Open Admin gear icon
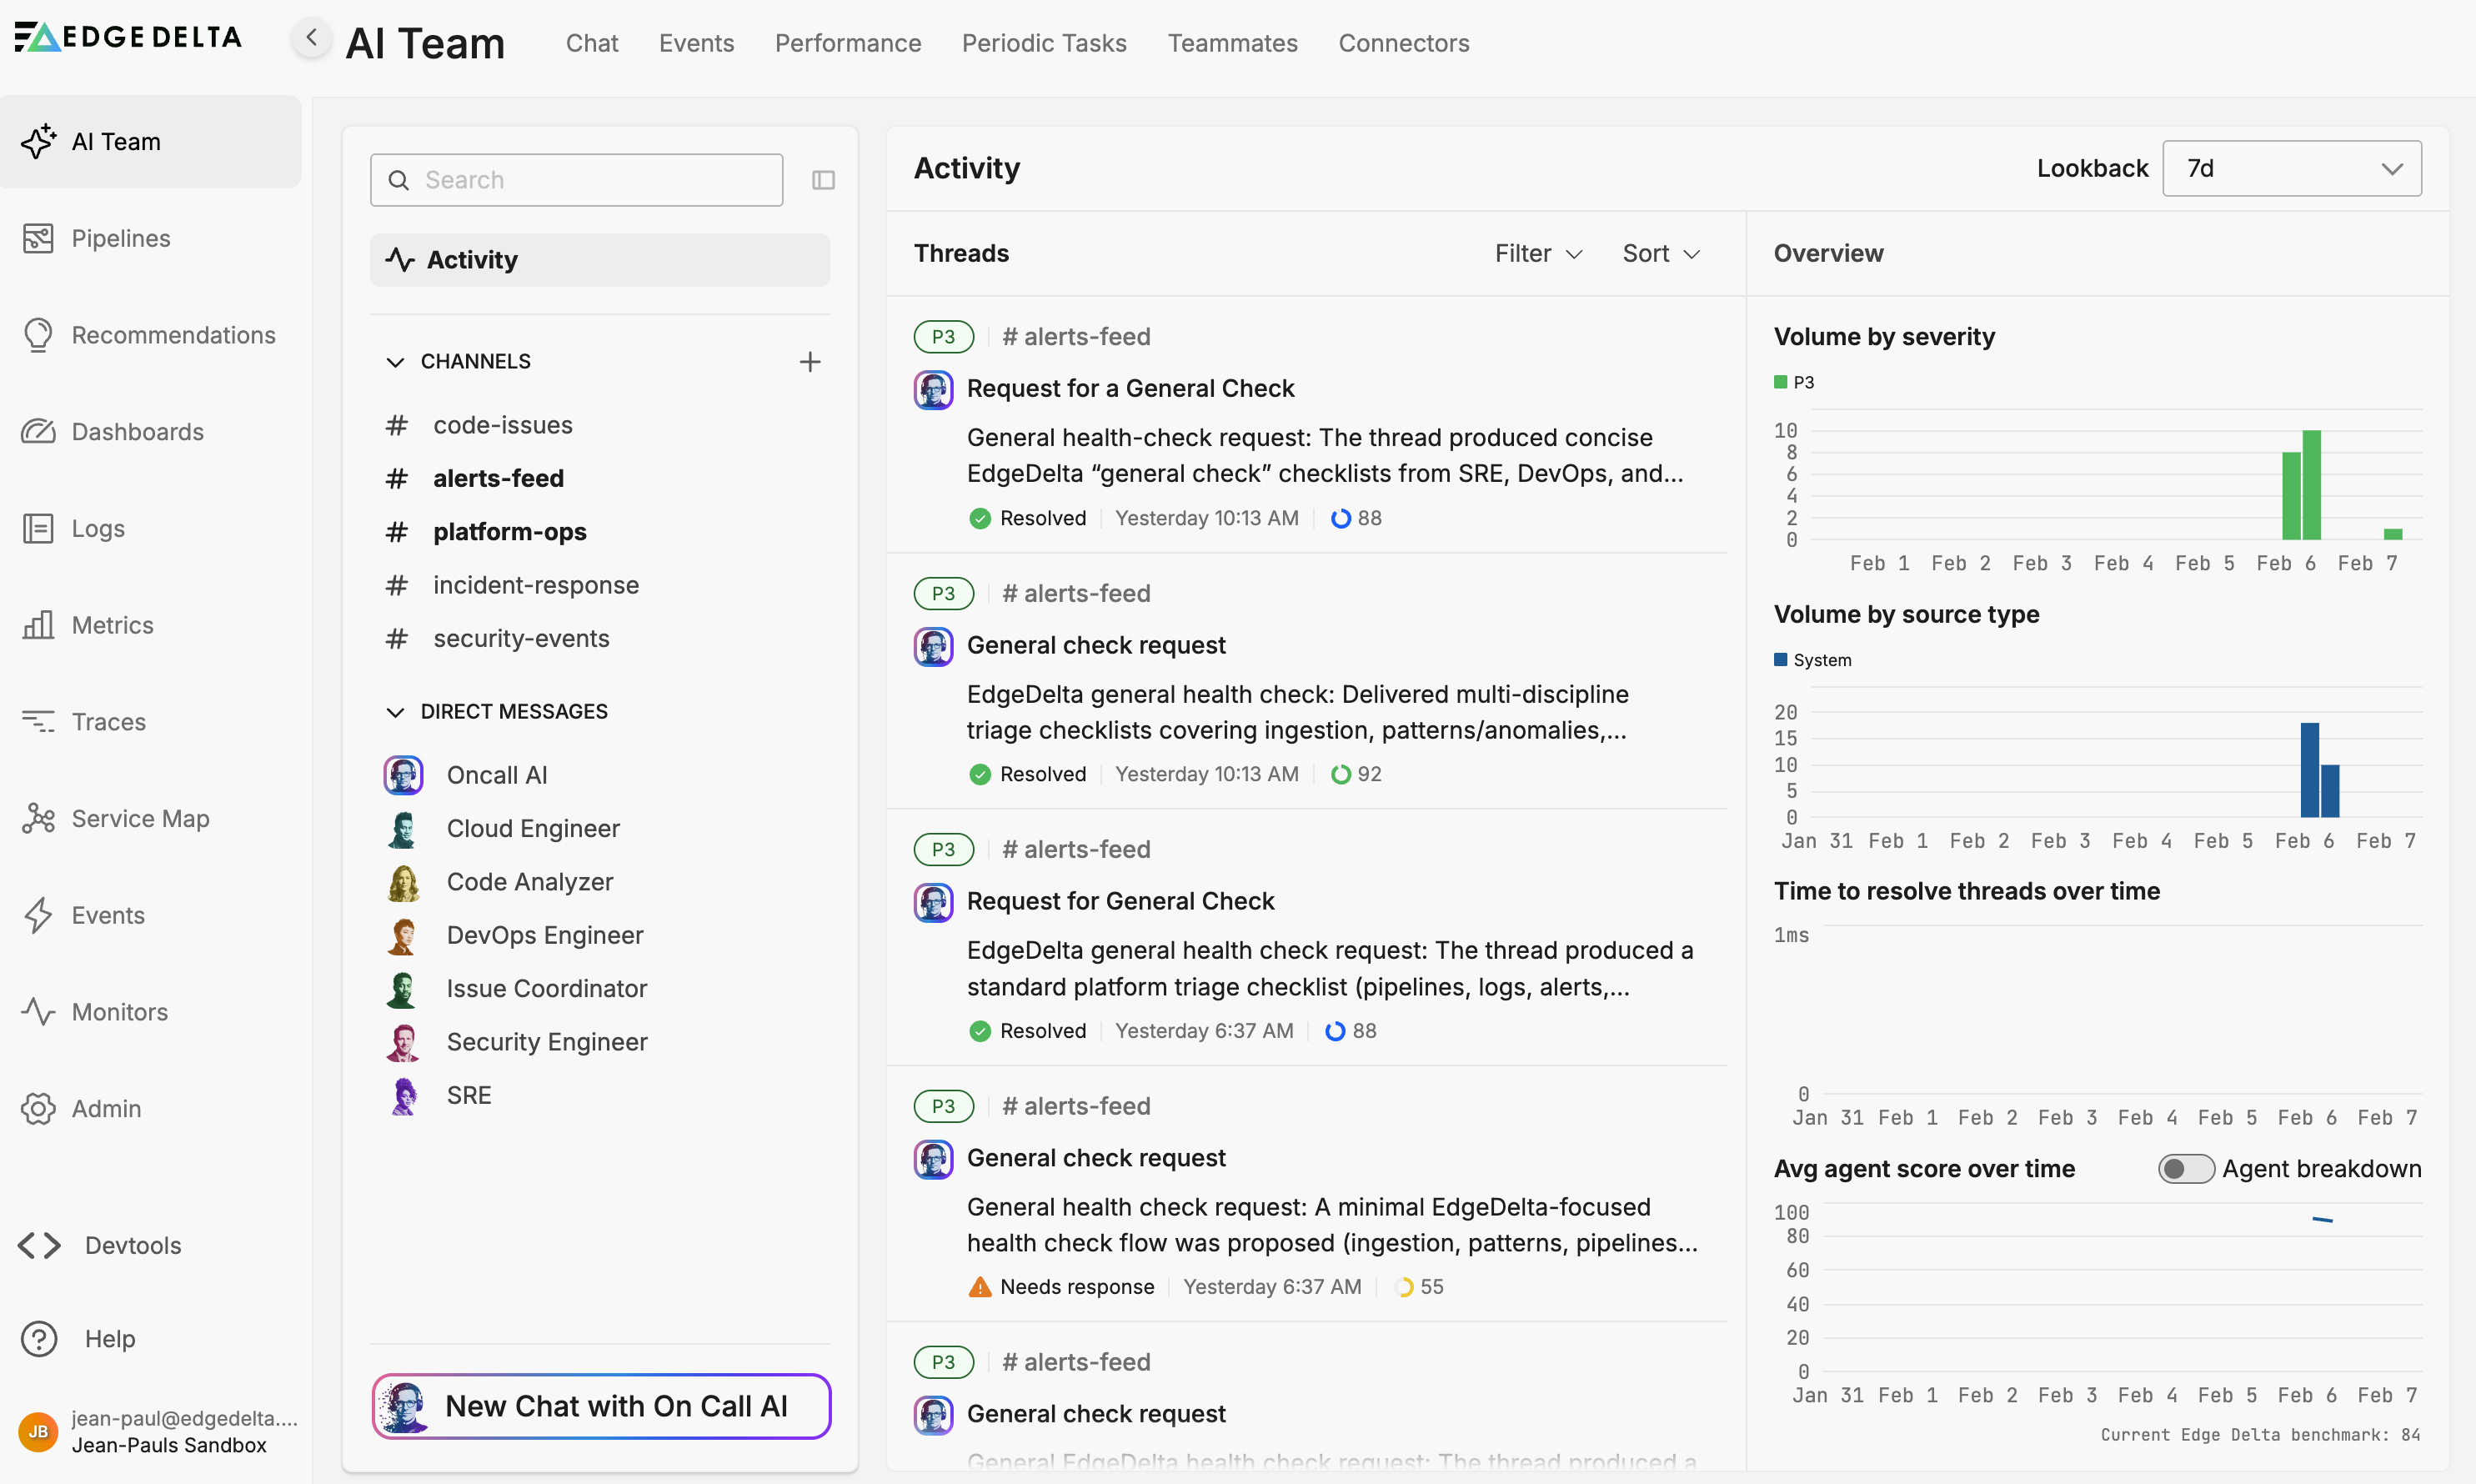Screen dimensions: 2476x1484 [x=38, y=1108]
